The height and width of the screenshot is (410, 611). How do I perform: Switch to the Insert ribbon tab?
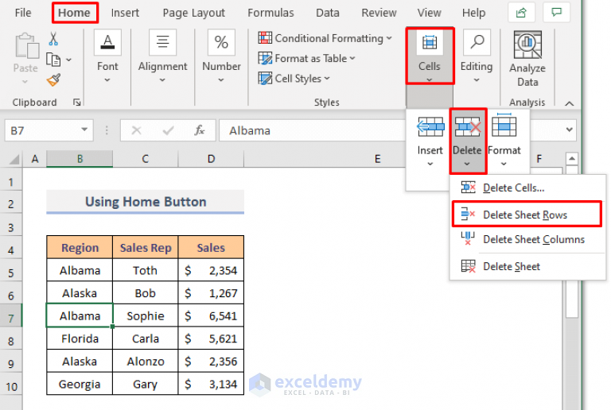pos(125,13)
